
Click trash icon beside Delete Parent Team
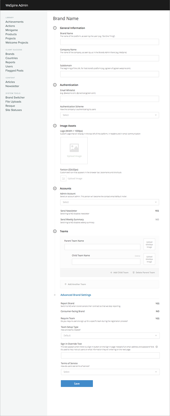(133, 273)
